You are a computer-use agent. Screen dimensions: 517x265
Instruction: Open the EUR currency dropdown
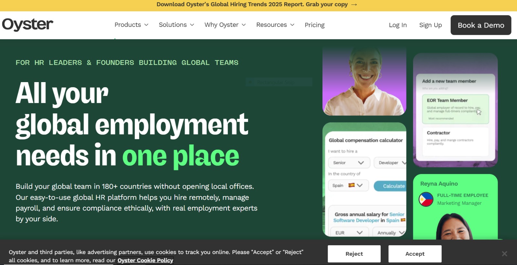pos(349,232)
